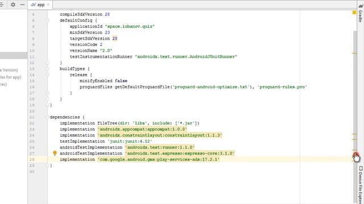364x204 pixels.
Task: Click compileSdkVersion 28 line
Action: (x=85, y=14)
